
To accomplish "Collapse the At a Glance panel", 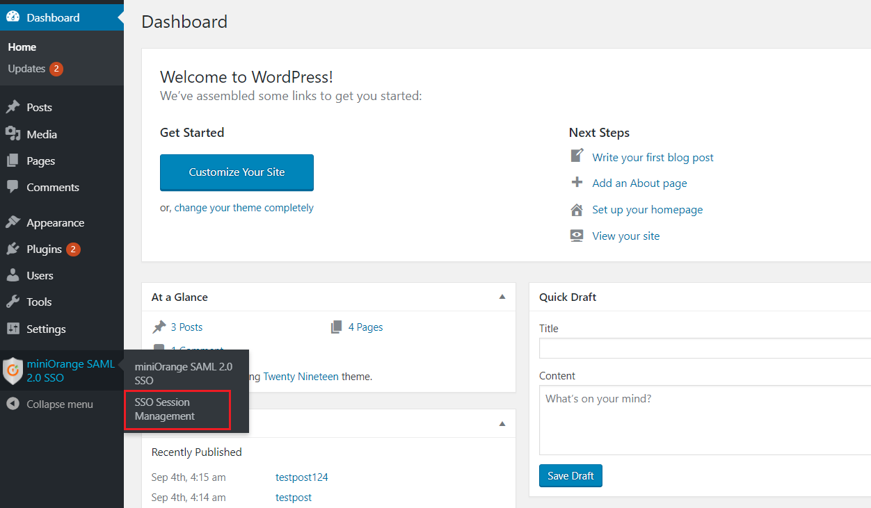I will coord(502,296).
